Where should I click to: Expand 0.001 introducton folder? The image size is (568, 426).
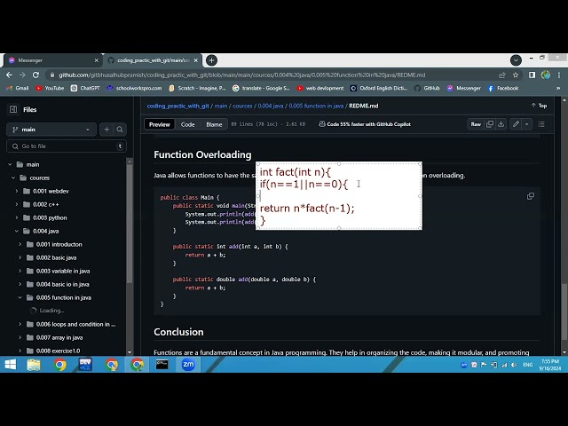click(x=20, y=244)
